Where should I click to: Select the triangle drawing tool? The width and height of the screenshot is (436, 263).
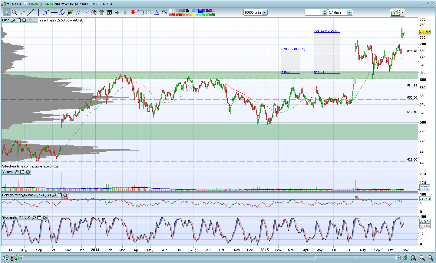tap(157, 12)
